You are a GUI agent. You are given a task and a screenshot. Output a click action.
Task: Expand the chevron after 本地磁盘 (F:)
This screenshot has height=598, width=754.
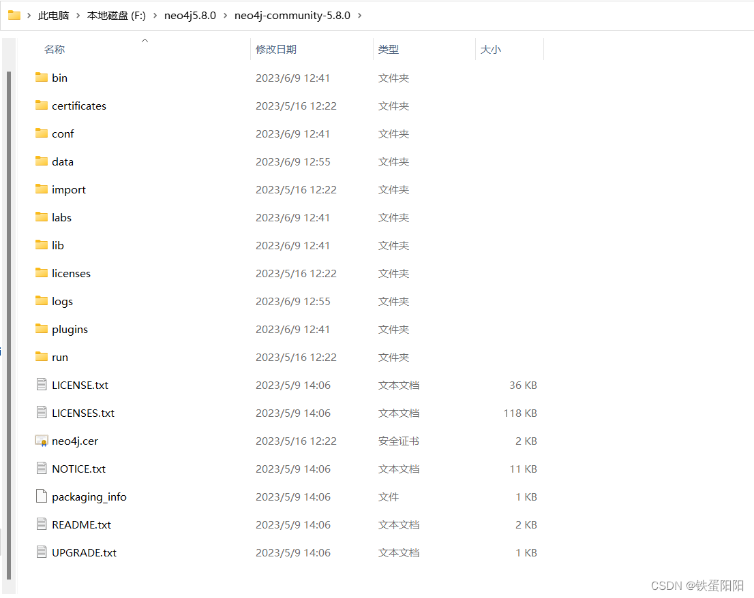pyautogui.click(x=155, y=16)
